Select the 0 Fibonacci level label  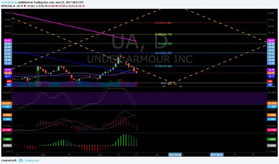(166, 83)
